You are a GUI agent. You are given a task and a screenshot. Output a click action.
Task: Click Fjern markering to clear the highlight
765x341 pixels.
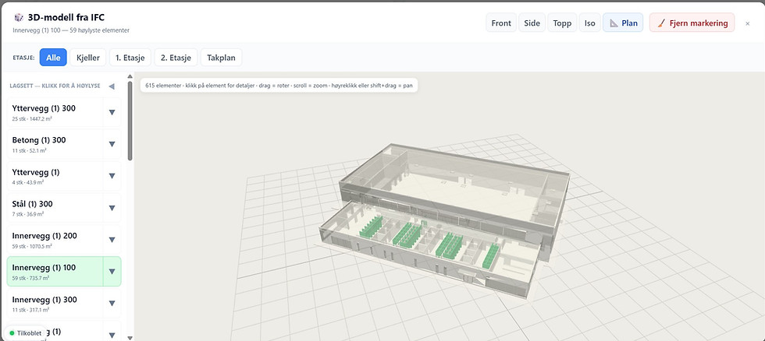[692, 23]
